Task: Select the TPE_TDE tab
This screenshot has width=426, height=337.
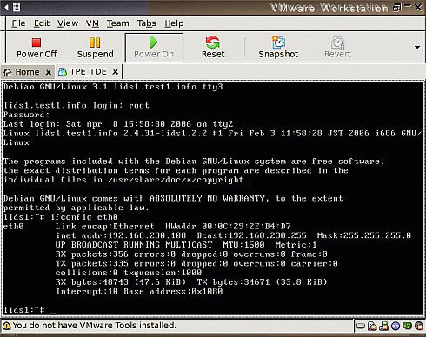Action: click(x=83, y=72)
